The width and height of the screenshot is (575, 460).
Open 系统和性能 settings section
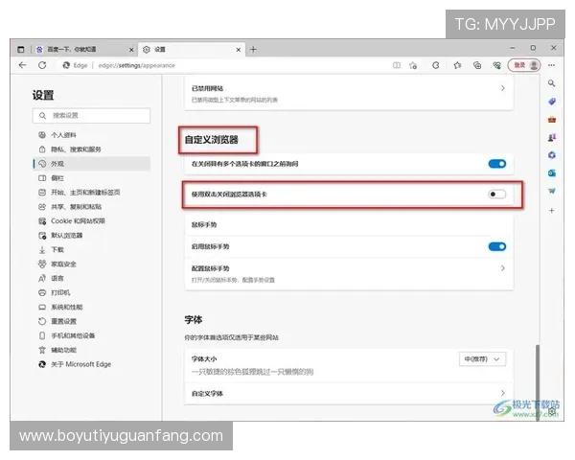tap(92, 307)
